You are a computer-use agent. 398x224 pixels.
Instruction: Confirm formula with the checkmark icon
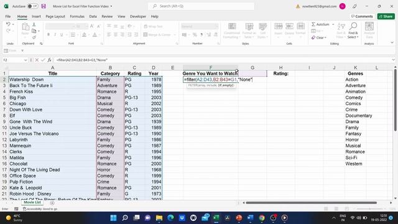43,60
